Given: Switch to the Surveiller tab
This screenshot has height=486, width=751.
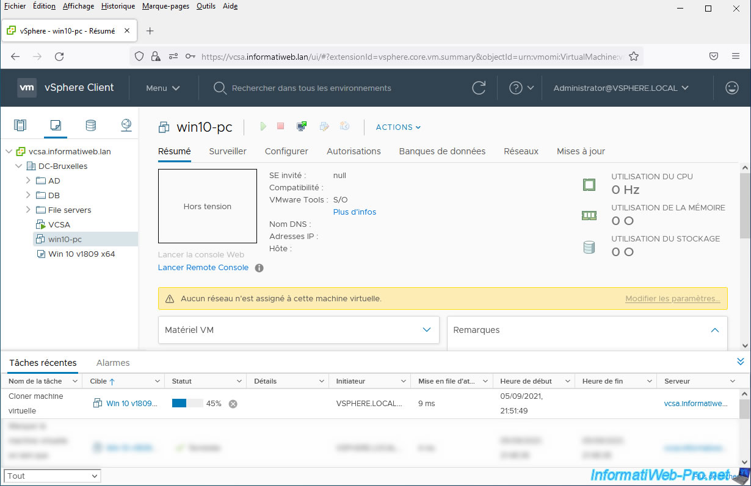Looking at the screenshot, I should click(228, 151).
